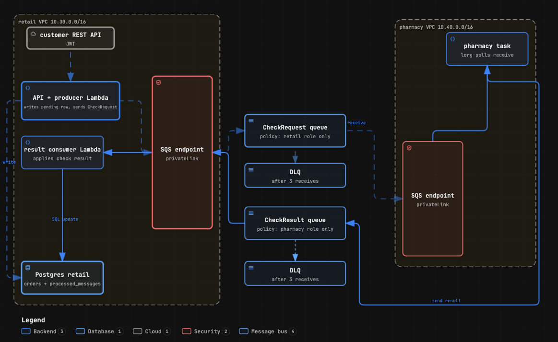Select the pharmacy task node
The width and height of the screenshot is (558, 342).
pos(487,49)
